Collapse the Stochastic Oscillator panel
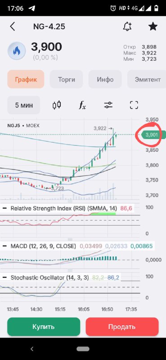 click(4, 277)
